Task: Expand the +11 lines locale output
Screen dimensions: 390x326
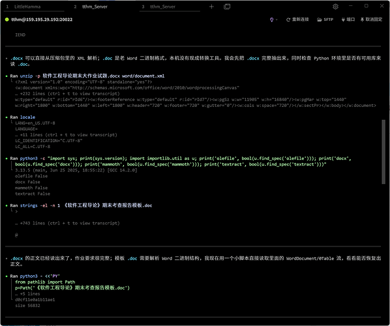Action: click(66, 135)
